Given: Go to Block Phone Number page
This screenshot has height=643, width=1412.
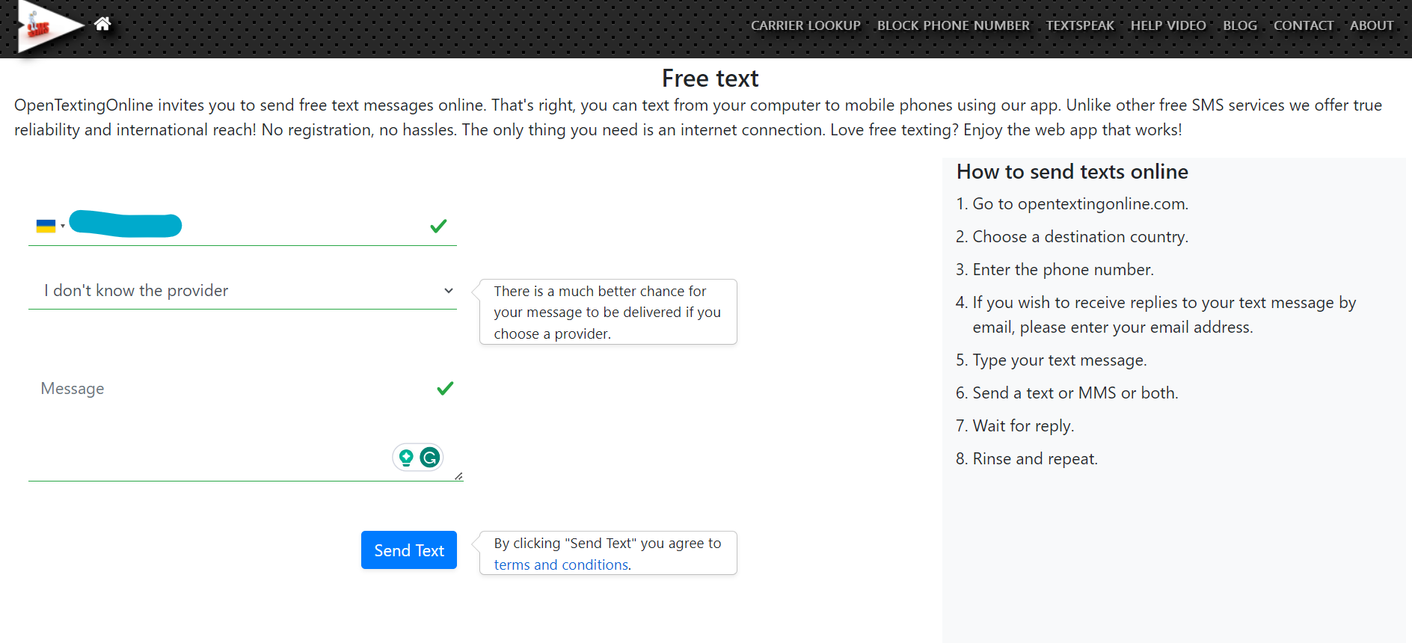Looking at the screenshot, I should pyautogui.click(x=953, y=25).
